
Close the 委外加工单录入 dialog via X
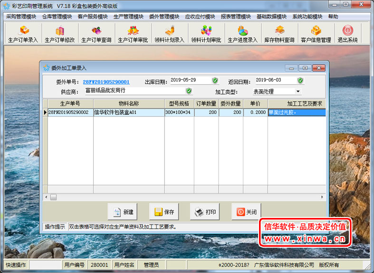(x=319, y=68)
